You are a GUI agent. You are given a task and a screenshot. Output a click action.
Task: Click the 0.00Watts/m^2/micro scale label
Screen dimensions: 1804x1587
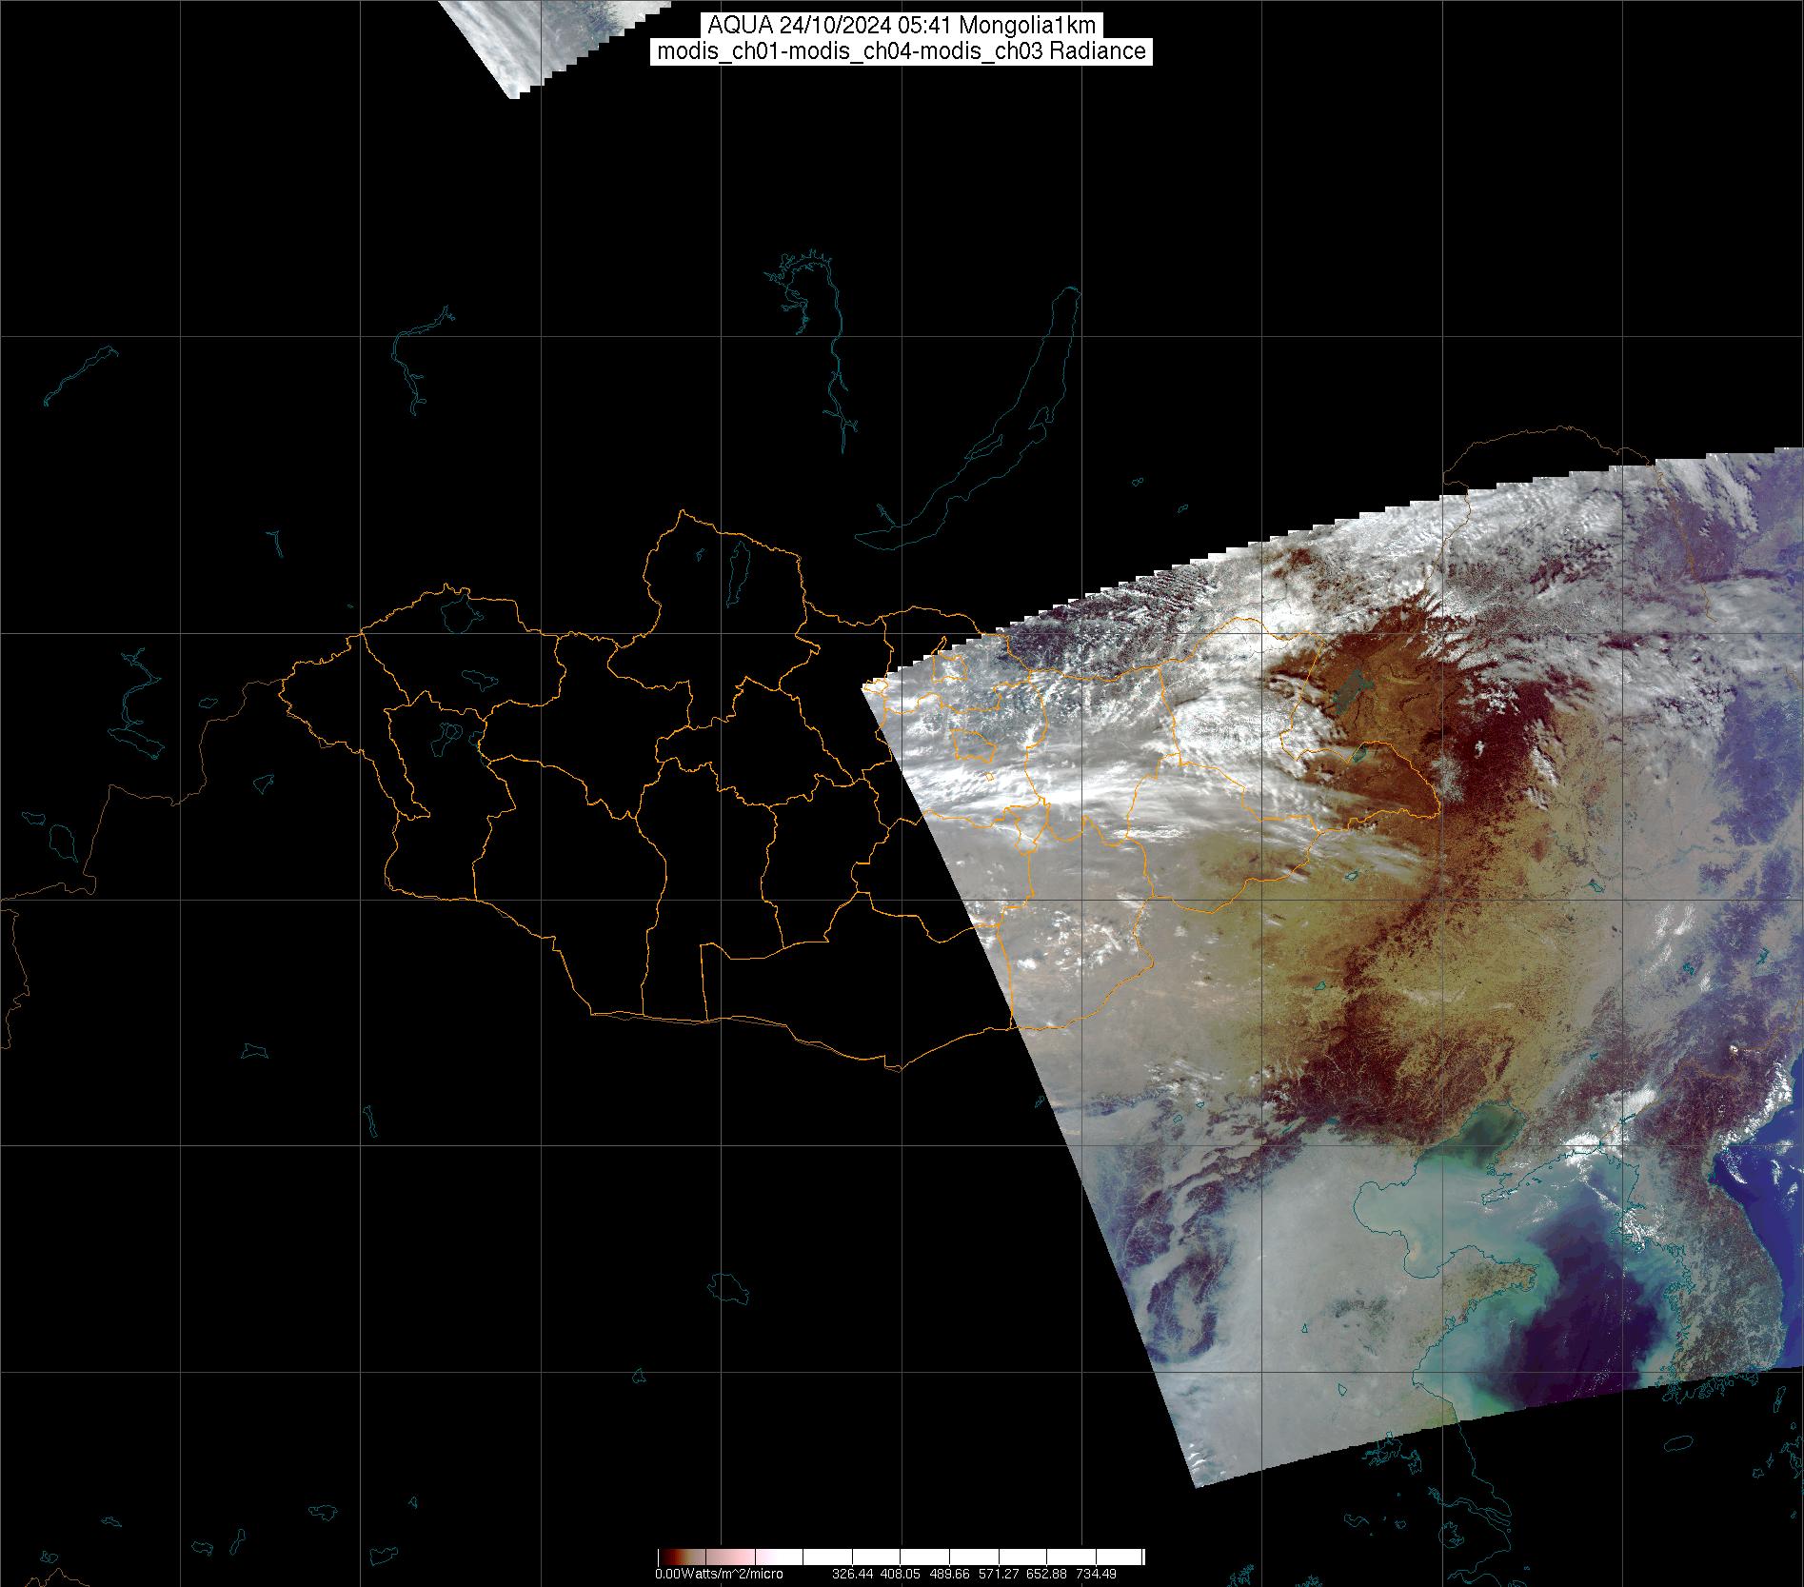tap(719, 1574)
